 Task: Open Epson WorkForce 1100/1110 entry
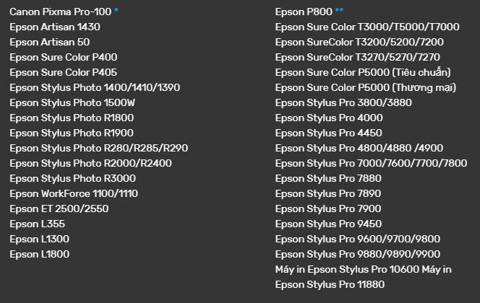[x=74, y=193]
